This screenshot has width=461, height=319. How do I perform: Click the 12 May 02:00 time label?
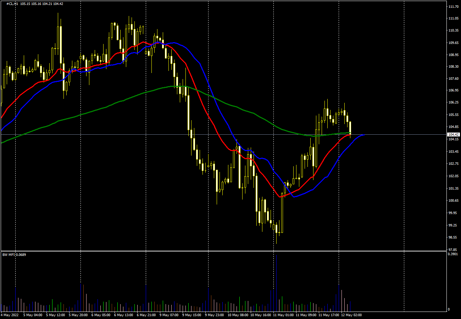[351, 315]
